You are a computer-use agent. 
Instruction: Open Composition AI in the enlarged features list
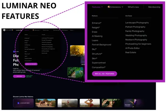99,67
